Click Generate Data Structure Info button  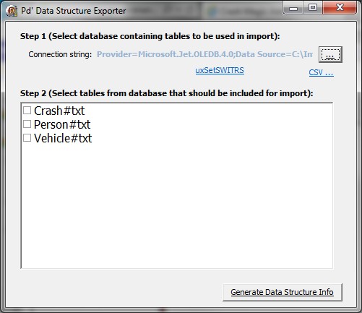tap(283, 292)
